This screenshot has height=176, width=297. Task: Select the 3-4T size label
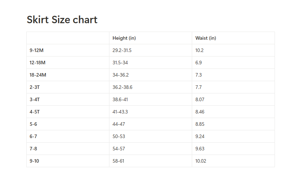coord(35,99)
